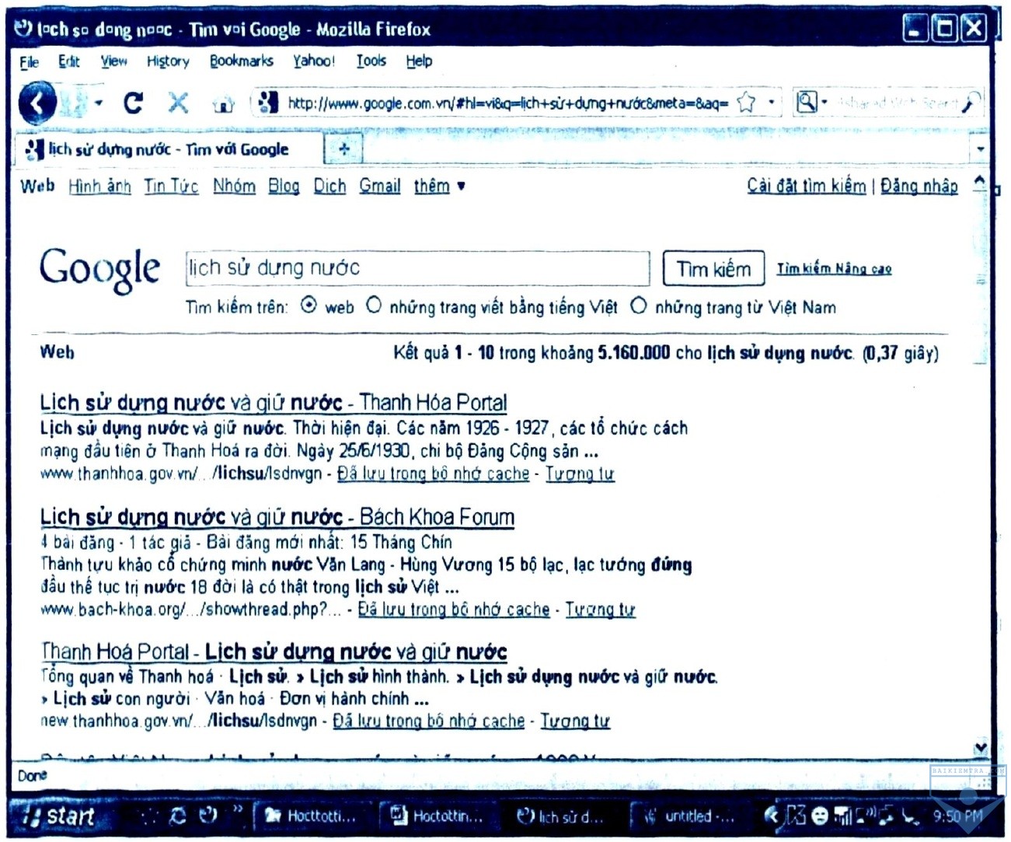Click the Google site icon in address bar
The image size is (1011, 842).
click(268, 103)
